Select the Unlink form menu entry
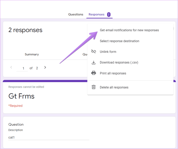The width and height of the screenshot is (178, 149). [108, 52]
